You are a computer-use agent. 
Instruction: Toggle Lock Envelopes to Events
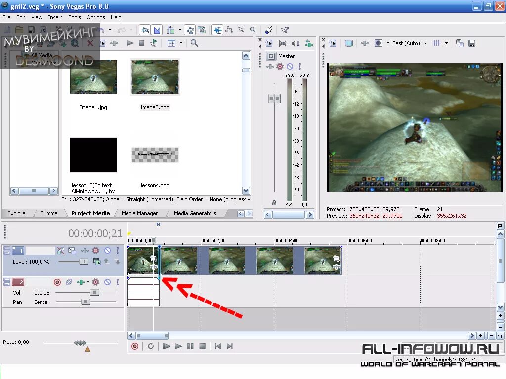(x=190, y=30)
